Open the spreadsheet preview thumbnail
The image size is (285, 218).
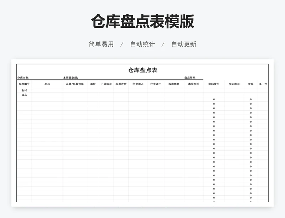click(142, 133)
